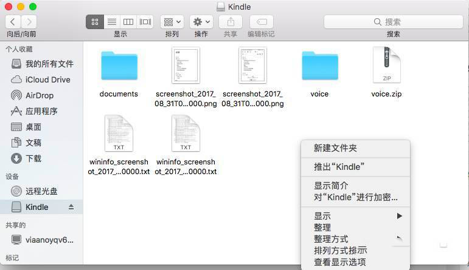
Task: Select iCloud Drive in sidebar
Action: coord(47,79)
